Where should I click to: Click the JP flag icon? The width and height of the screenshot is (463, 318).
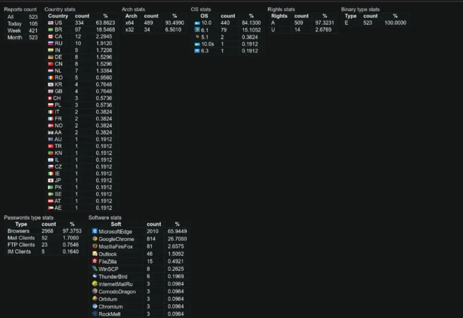point(51,181)
